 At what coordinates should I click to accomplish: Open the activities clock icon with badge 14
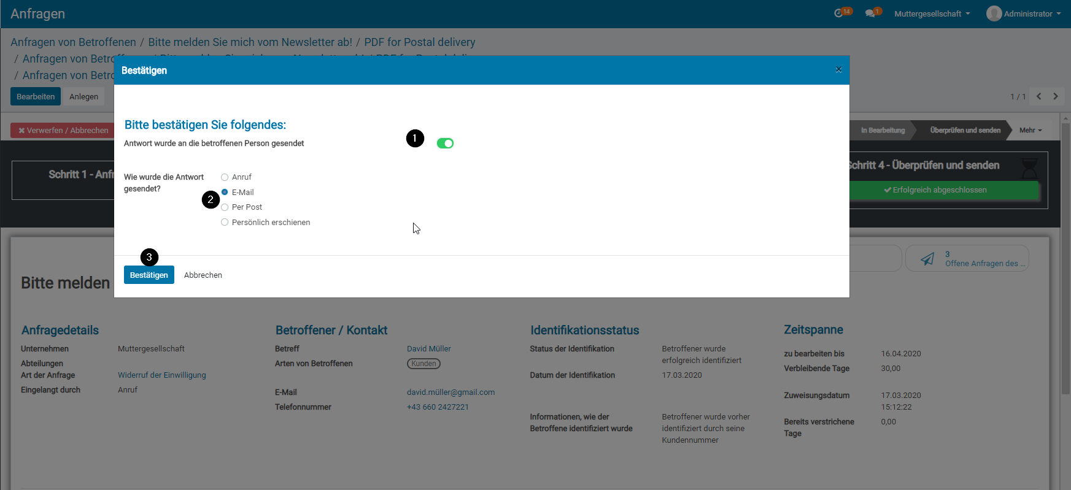[x=840, y=13]
